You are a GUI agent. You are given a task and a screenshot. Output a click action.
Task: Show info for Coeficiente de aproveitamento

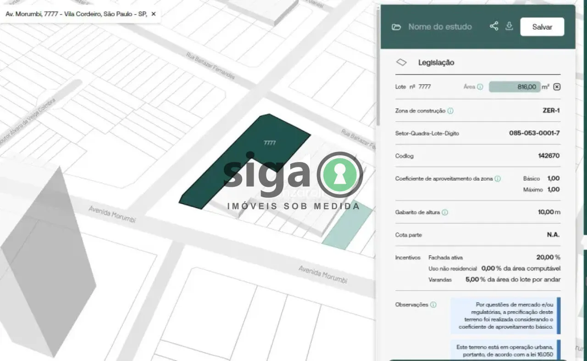[498, 179]
